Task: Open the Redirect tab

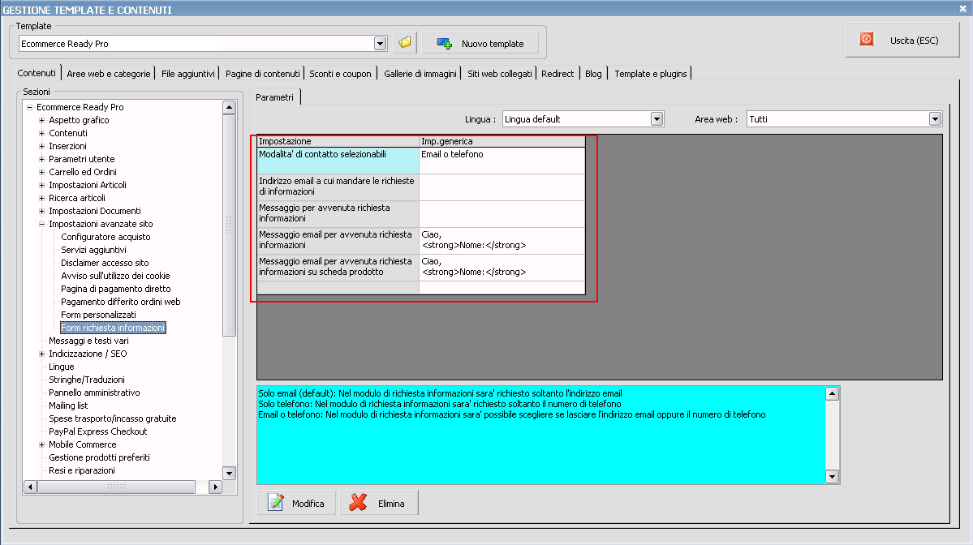Action: [558, 74]
